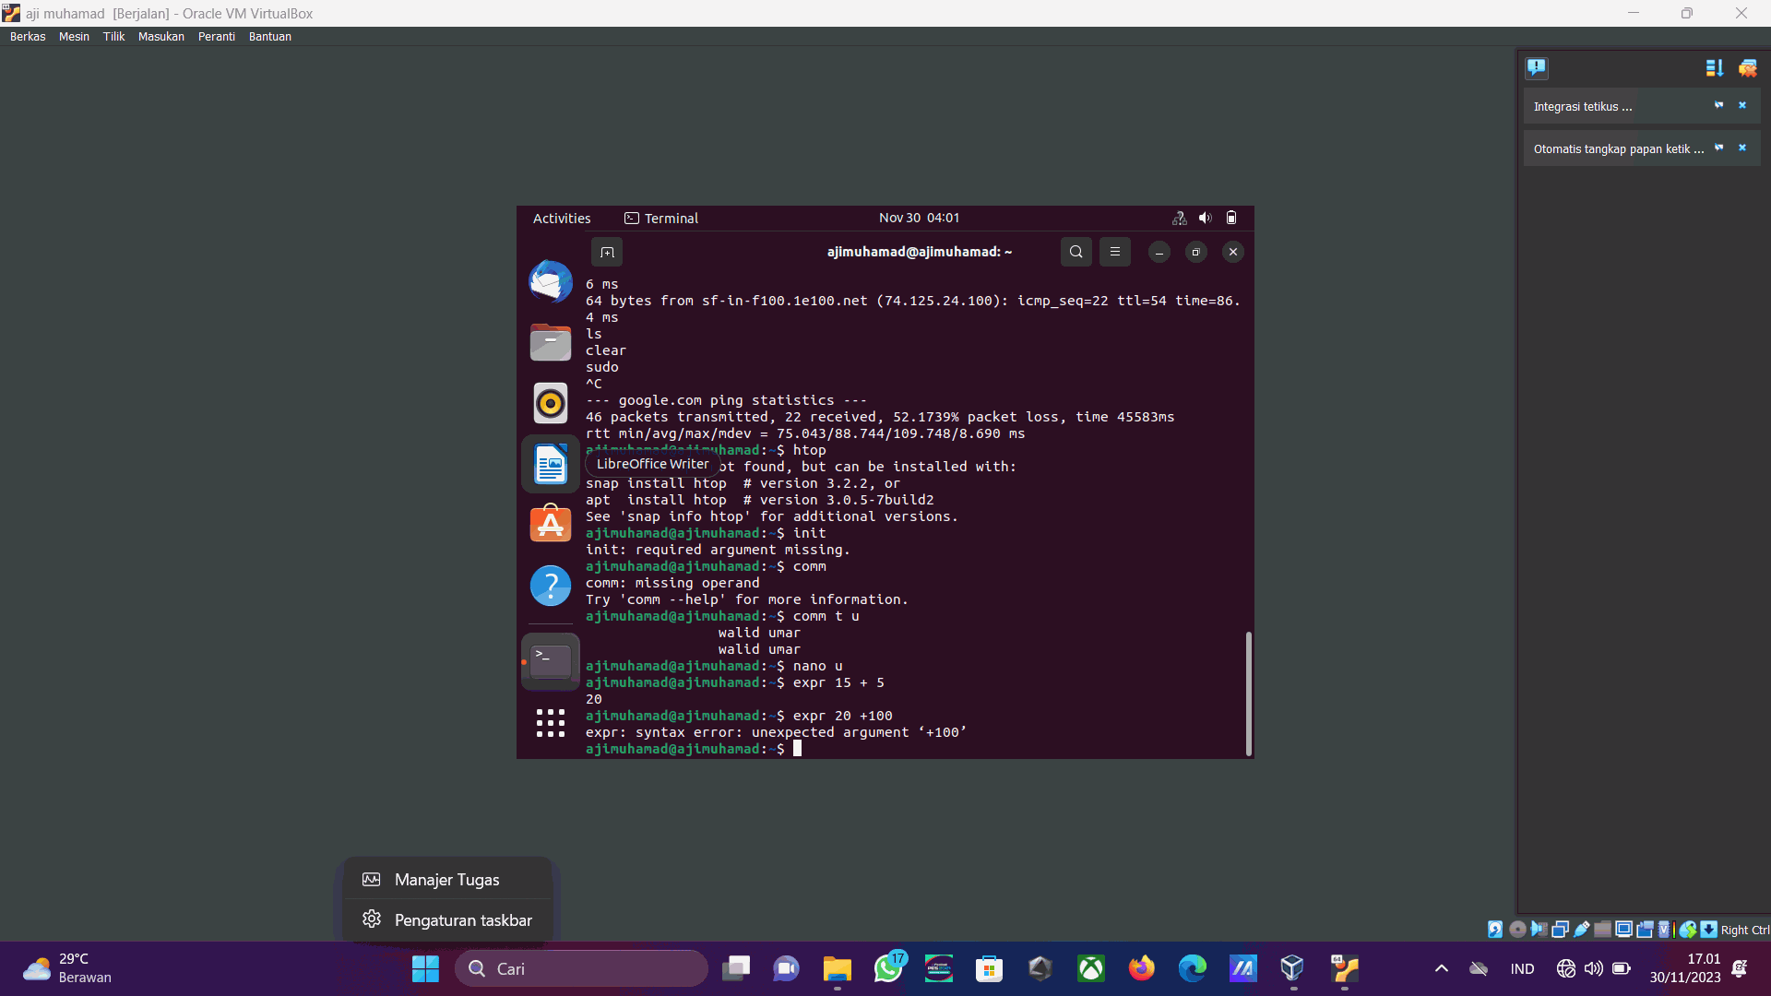Open the Mesin menu
This screenshot has height=996, width=1771.
74,37
